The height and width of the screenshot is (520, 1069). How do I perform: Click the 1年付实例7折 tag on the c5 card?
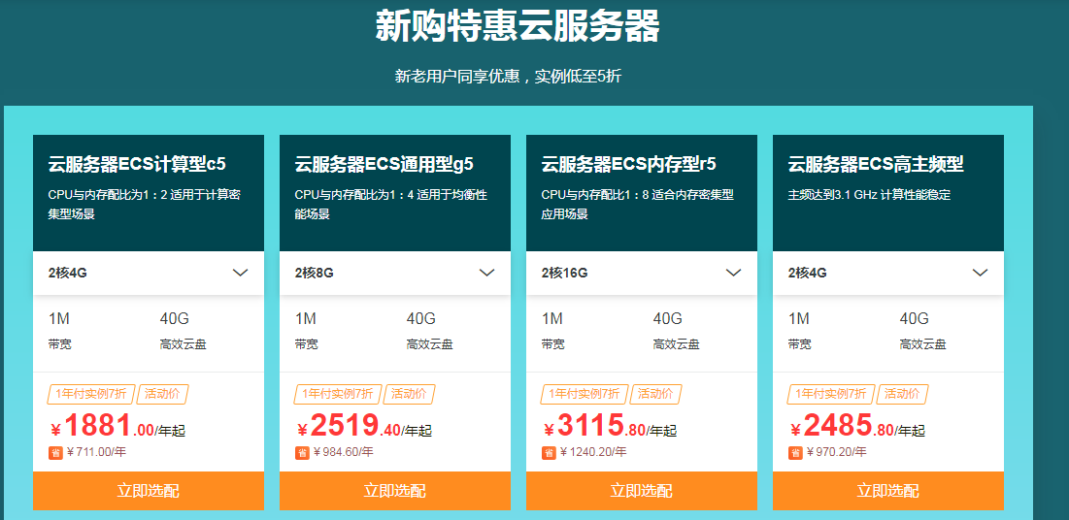coord(91,394)
